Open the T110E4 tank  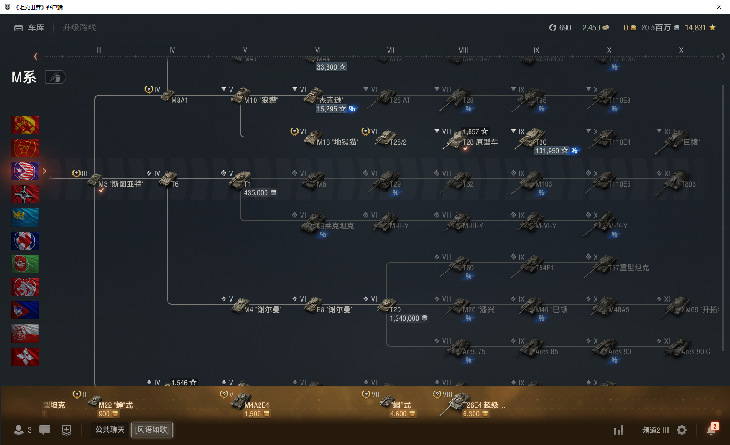tap(610, 139)
